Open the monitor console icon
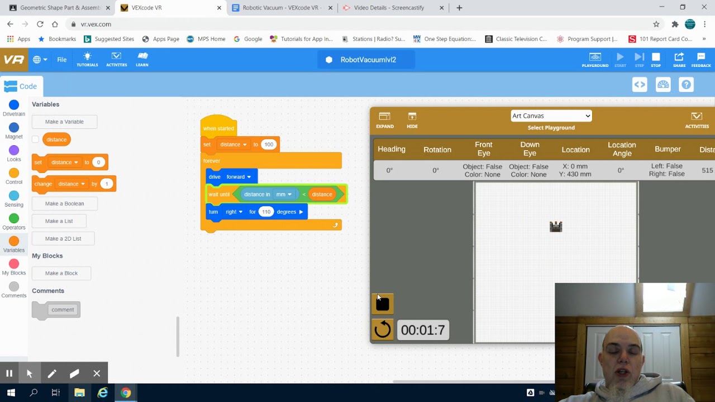This screenshot has height=402, width=715. tap(663, 85)
